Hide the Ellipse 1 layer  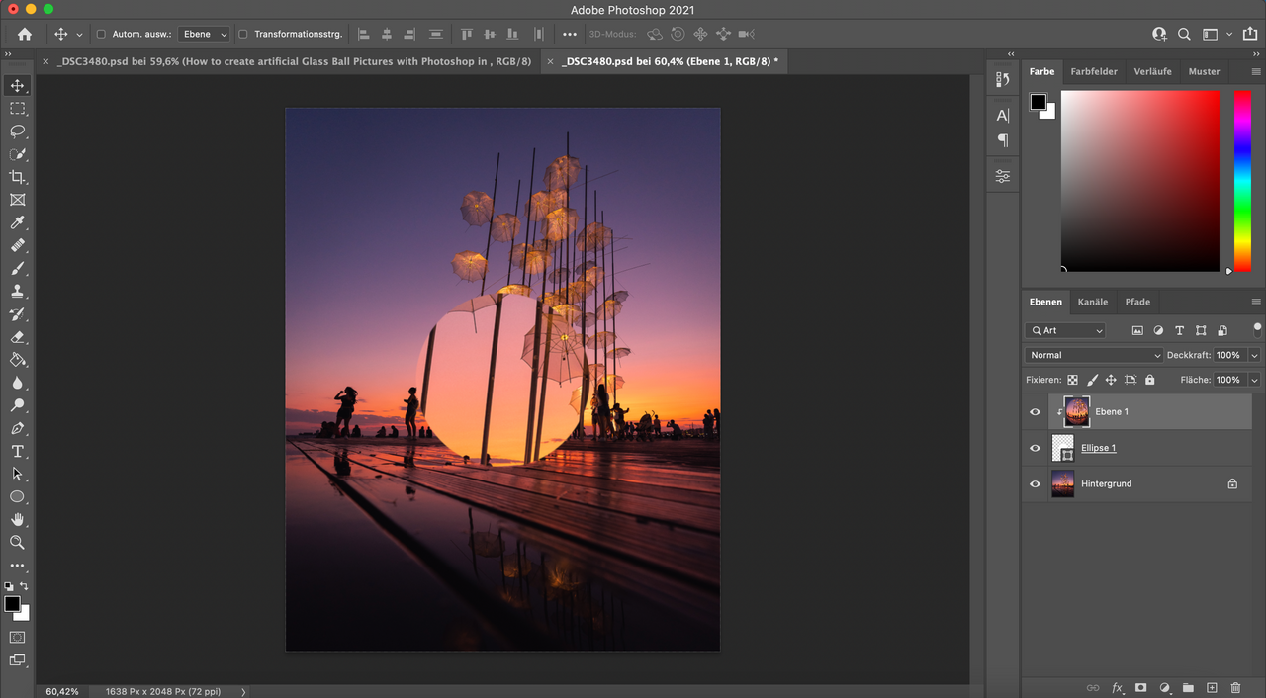(1036, 448)
